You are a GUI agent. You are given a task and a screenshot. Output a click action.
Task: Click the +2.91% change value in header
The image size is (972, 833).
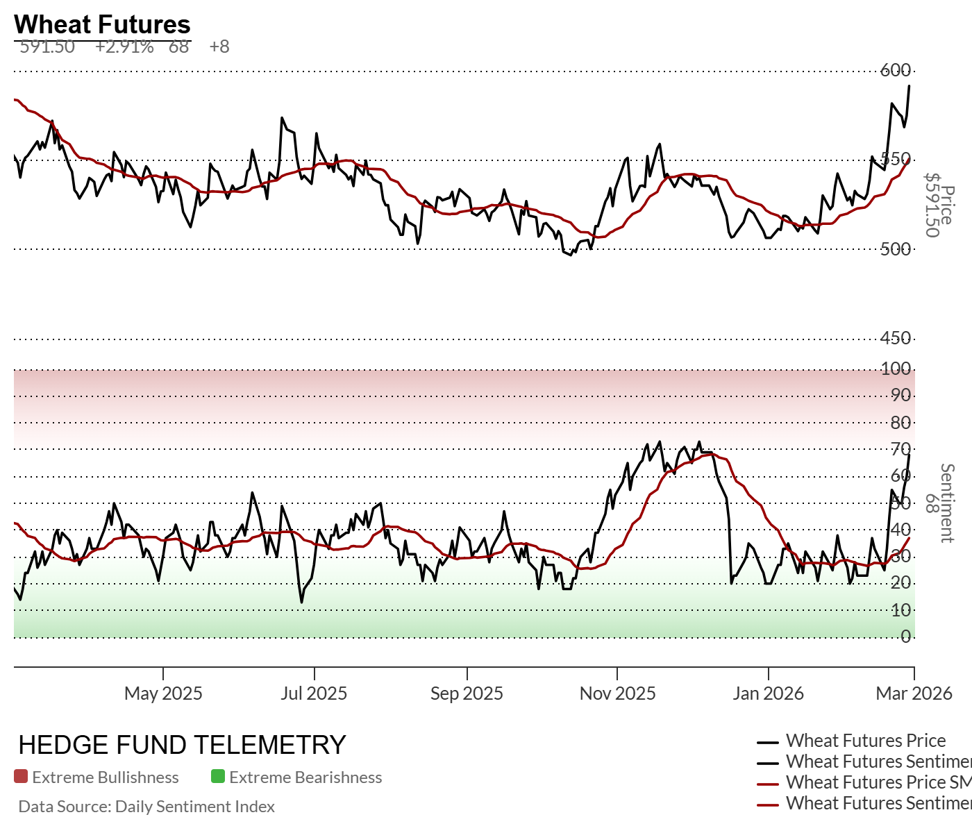click(x=124, y=47)
